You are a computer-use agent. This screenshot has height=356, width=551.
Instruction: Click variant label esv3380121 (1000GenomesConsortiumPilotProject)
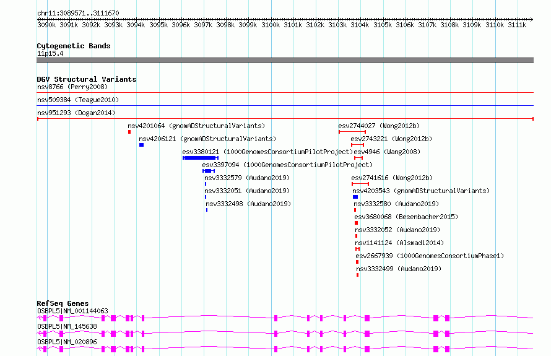(x=267, y=152)
